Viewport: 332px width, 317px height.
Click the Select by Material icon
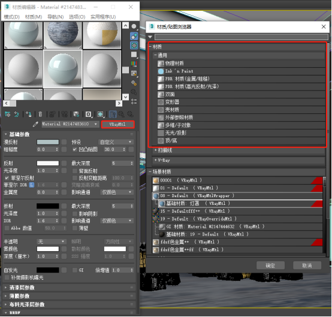(x=134, y=92)
